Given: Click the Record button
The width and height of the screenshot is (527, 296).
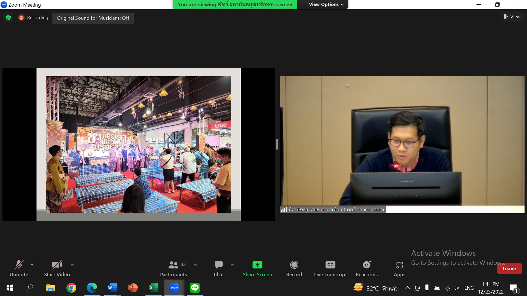Looking at the screenshot, I should click(294, 269).
